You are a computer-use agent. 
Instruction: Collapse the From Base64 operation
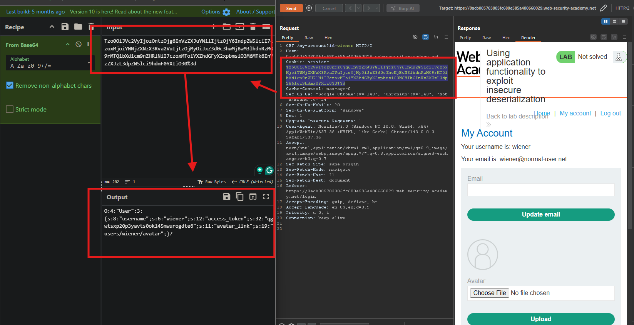[x=68, y=44]
